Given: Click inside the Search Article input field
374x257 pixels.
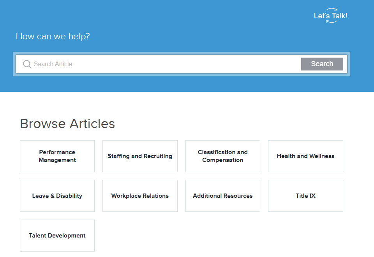Looking at the screenshot, I should tap(156, 64).
